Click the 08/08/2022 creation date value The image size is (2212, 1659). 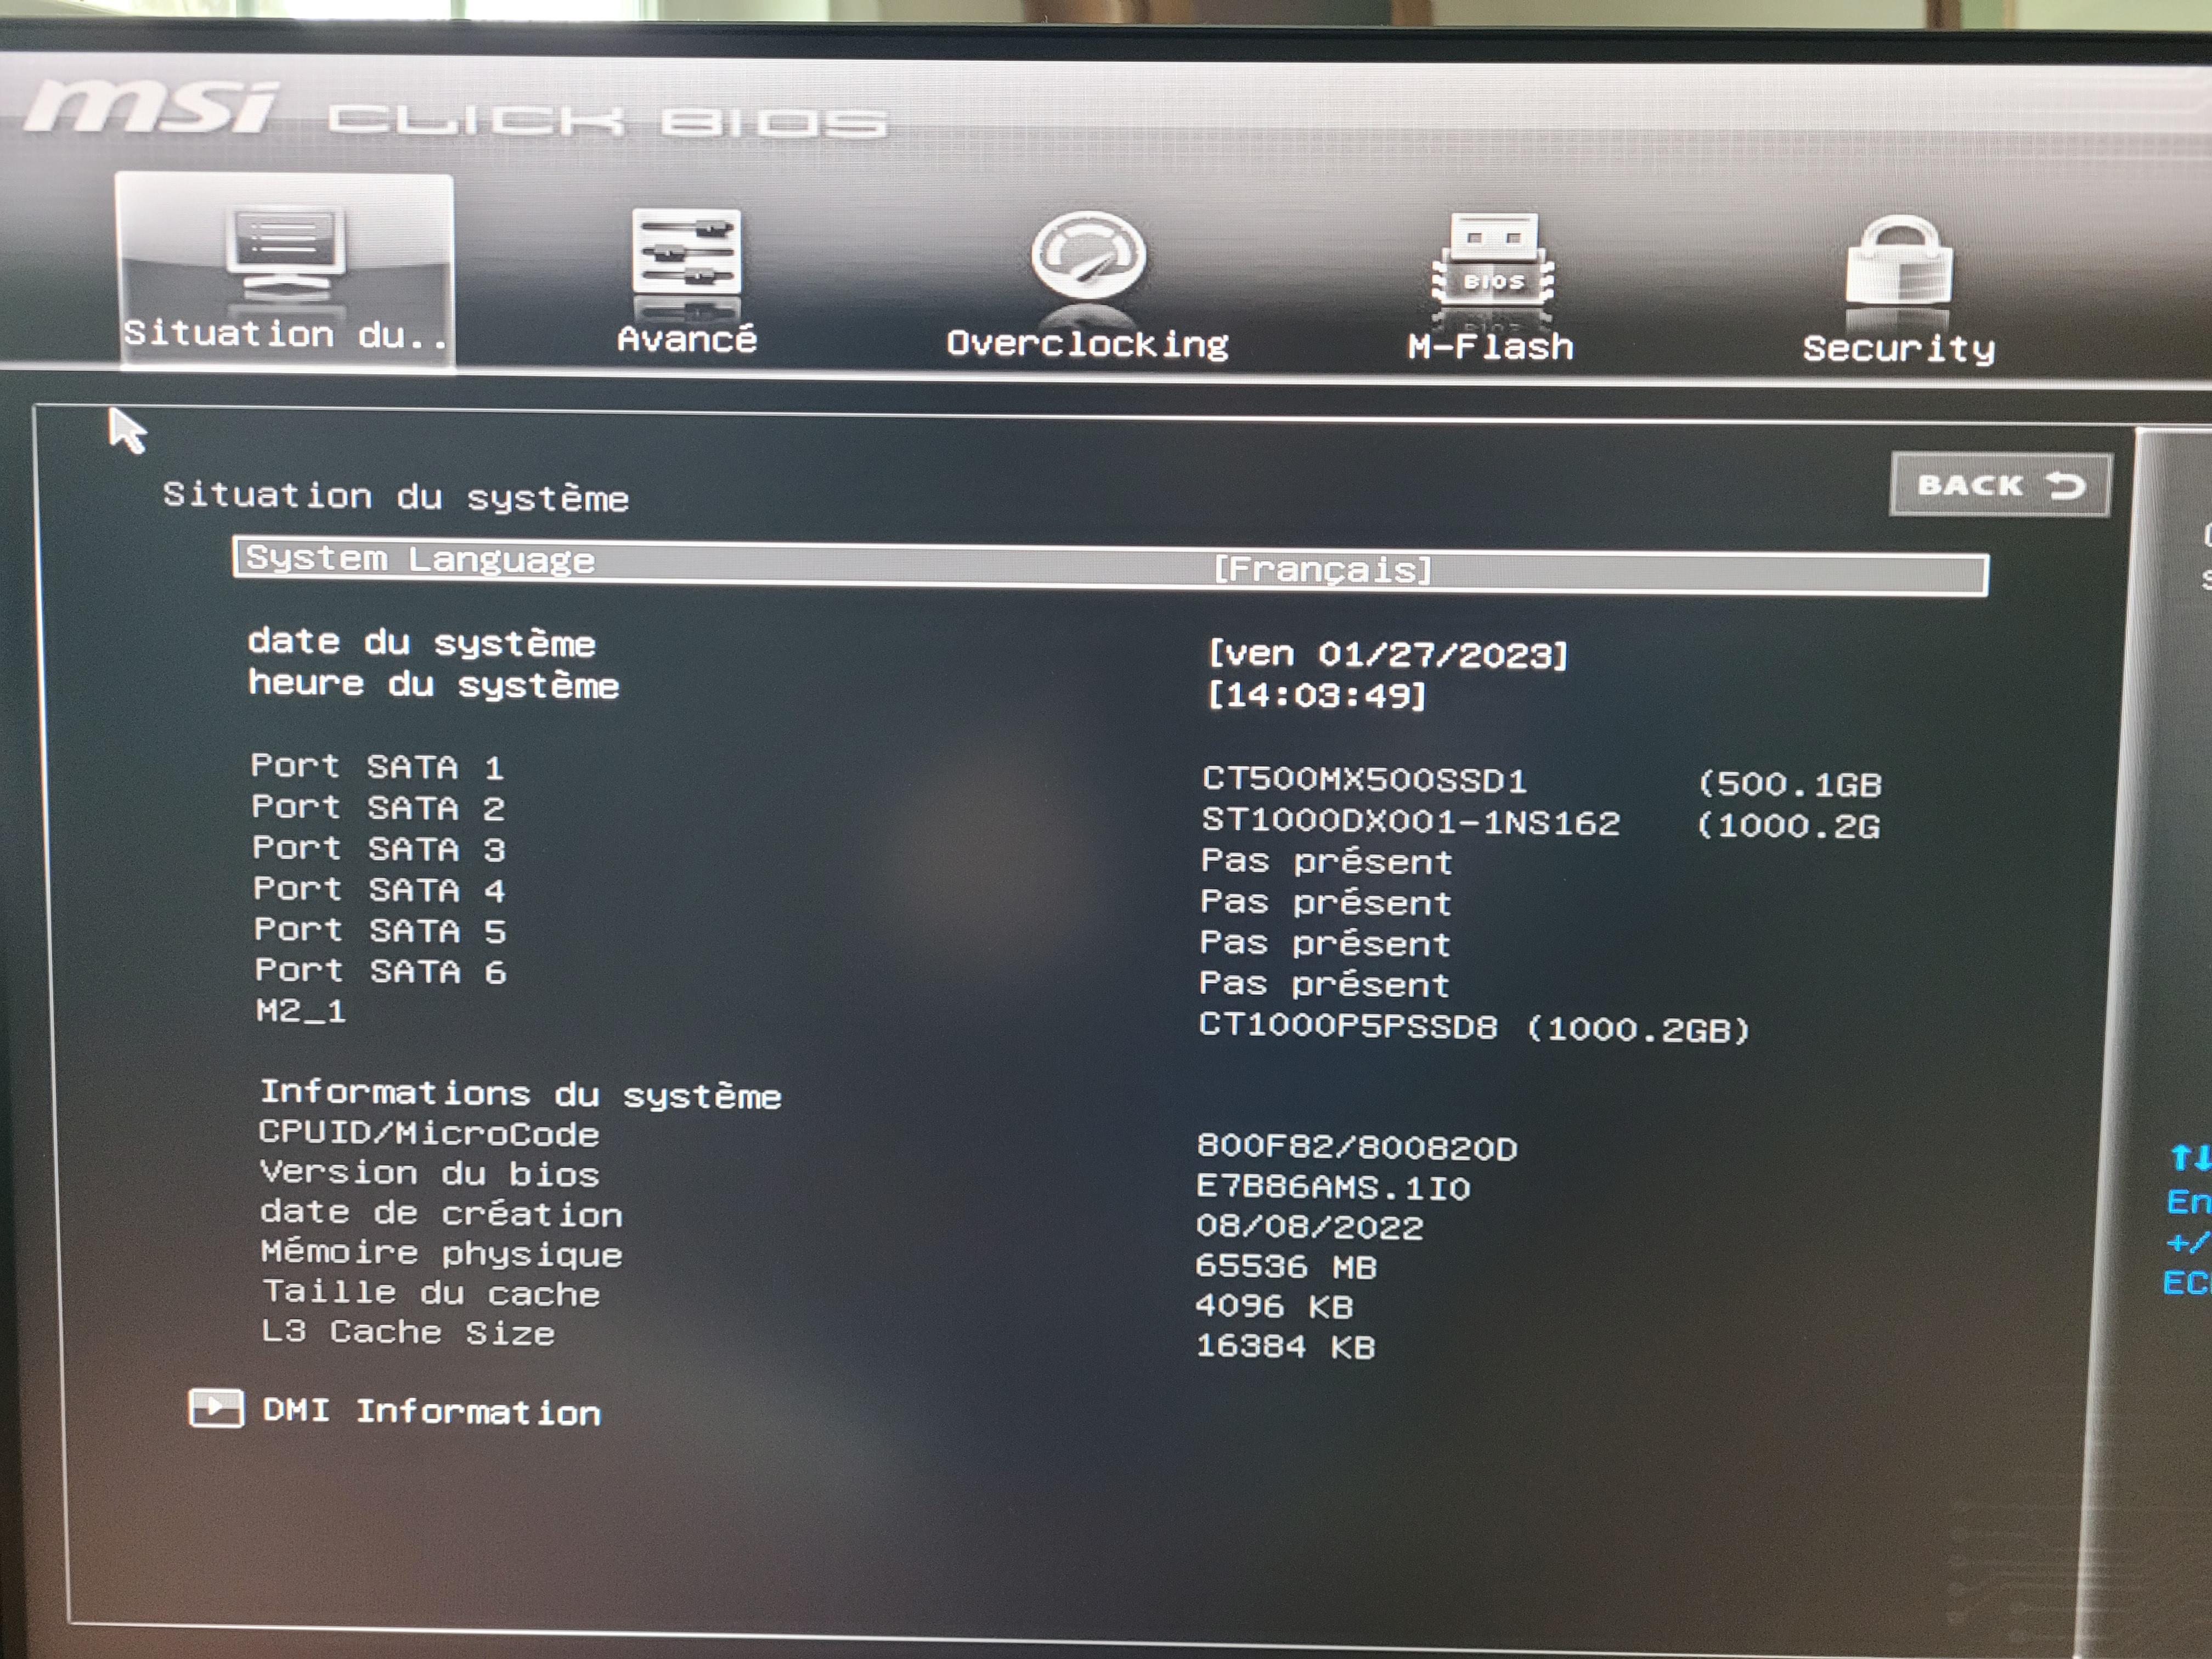(1310, 1227)
